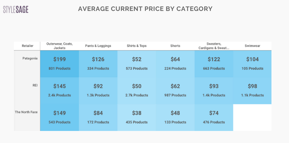
Task: Select the Swimwear column header
Action: click(252, 46)
